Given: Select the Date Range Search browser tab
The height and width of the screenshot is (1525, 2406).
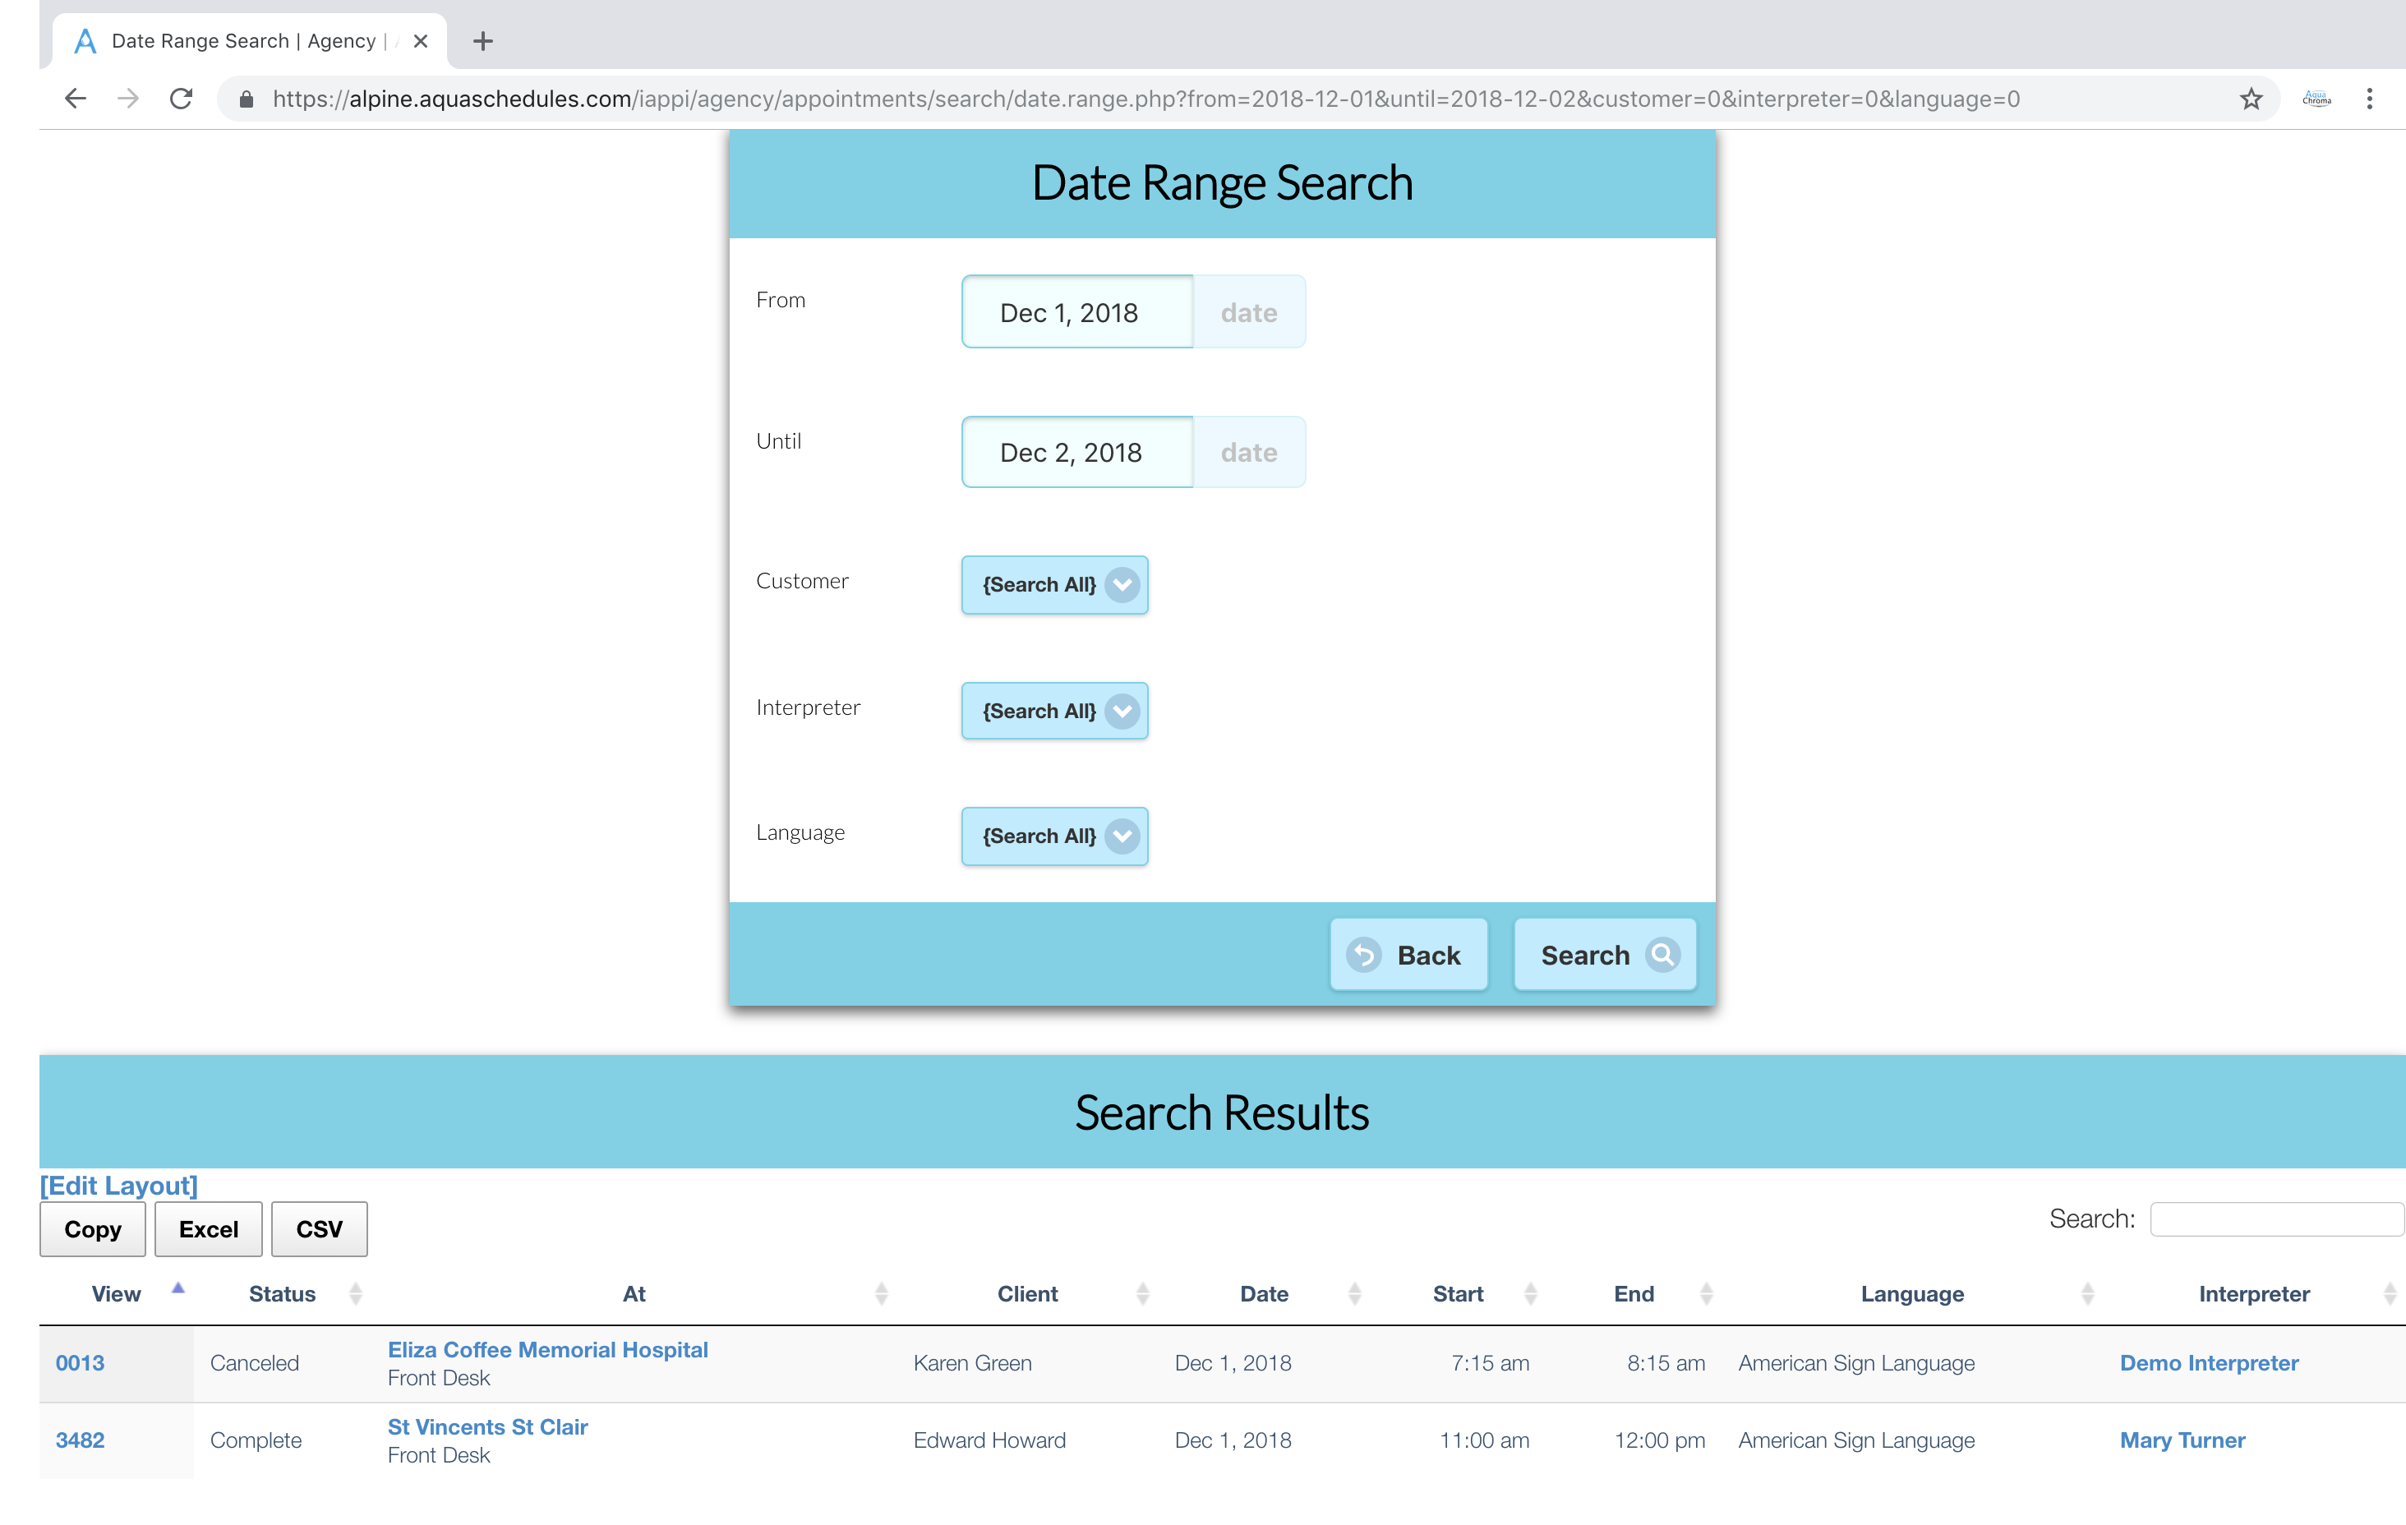Looking at the screenshot, I should click(249, 41).
